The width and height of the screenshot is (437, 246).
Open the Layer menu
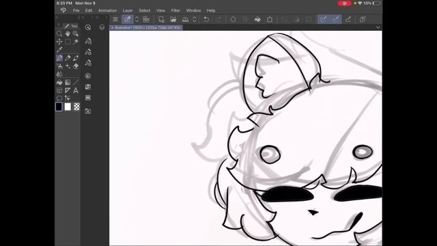128,11
